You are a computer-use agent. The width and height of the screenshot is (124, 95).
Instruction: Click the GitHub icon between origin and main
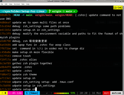[x=64, y=11]
